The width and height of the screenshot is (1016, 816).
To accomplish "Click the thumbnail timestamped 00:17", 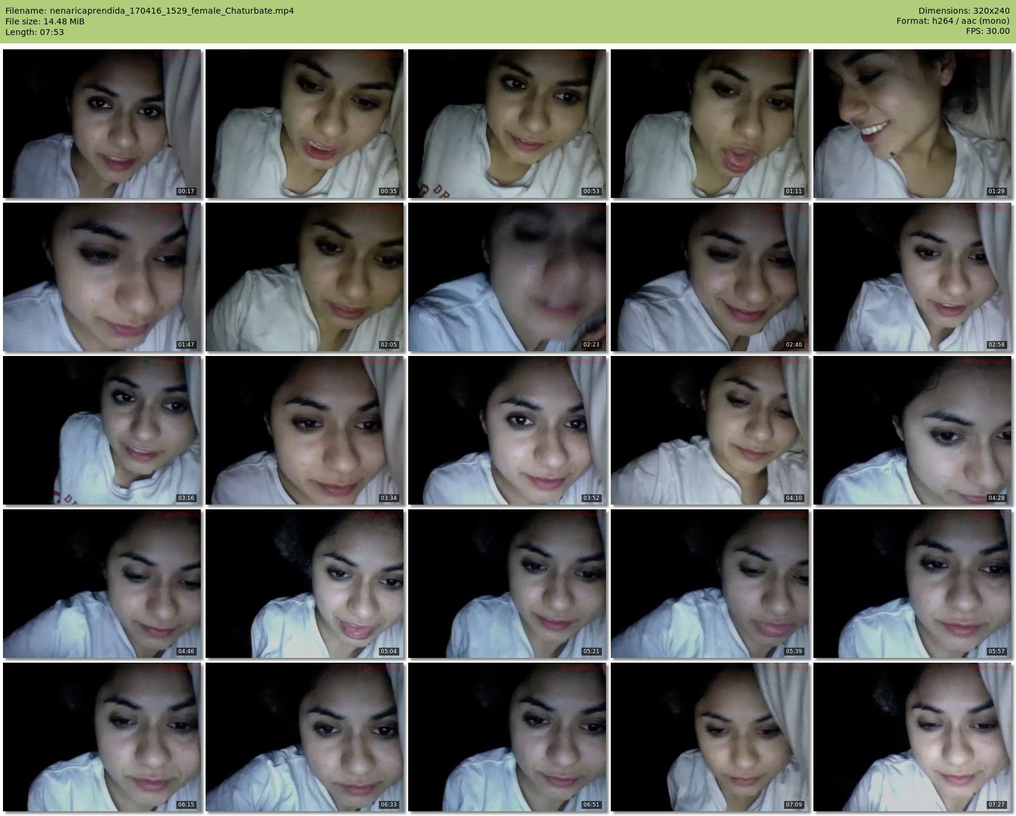I will point(102,124).
